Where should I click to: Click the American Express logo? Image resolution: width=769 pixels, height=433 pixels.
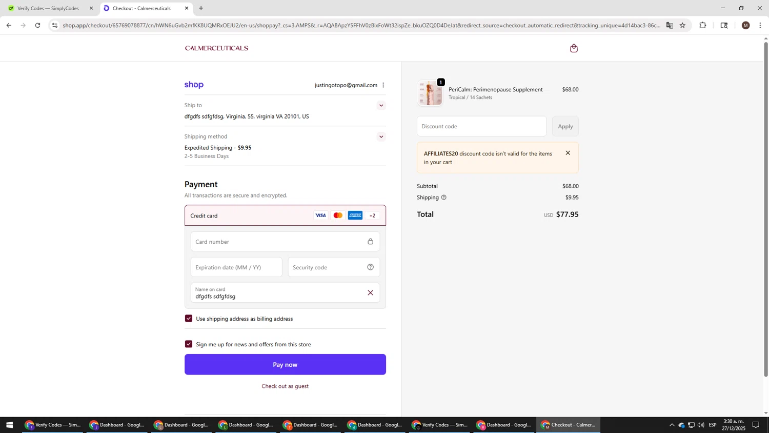(x=355, y=215)
